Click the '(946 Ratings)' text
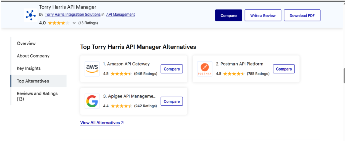The image size is (345, 141). click(x=146, y=74)
